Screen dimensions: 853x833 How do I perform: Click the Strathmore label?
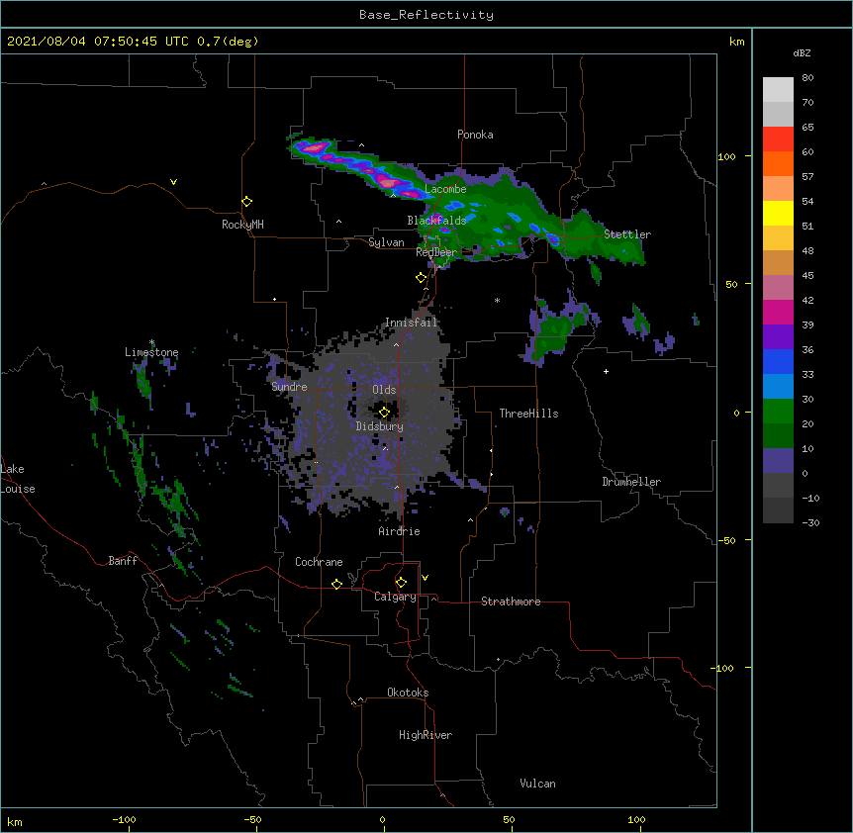tap(511, 602)
